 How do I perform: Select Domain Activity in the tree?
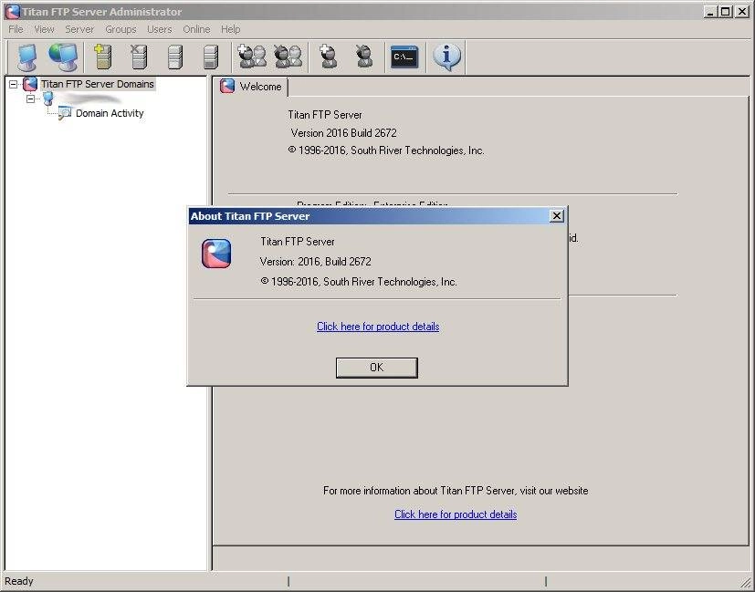pos(110,113)
